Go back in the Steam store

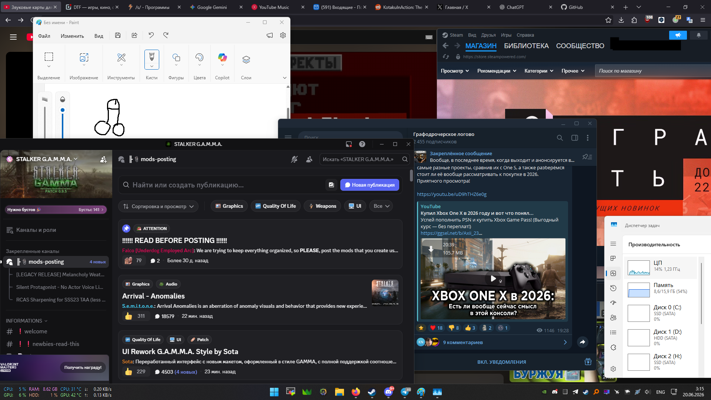tap(445, 46)
